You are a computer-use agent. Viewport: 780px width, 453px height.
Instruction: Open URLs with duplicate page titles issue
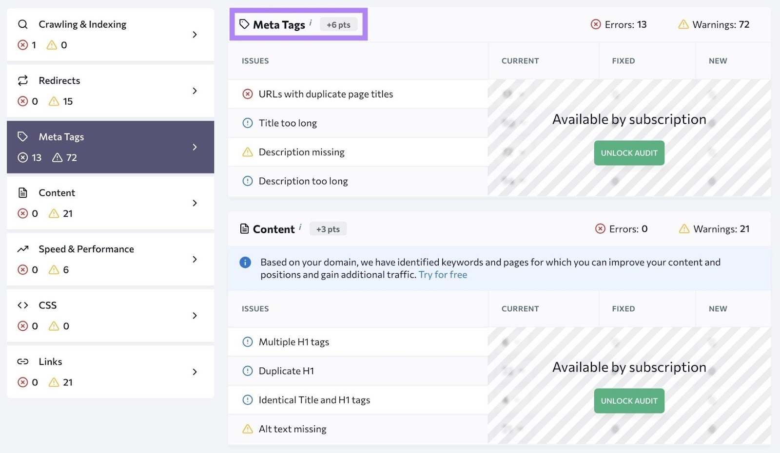(x=326, y=94)
